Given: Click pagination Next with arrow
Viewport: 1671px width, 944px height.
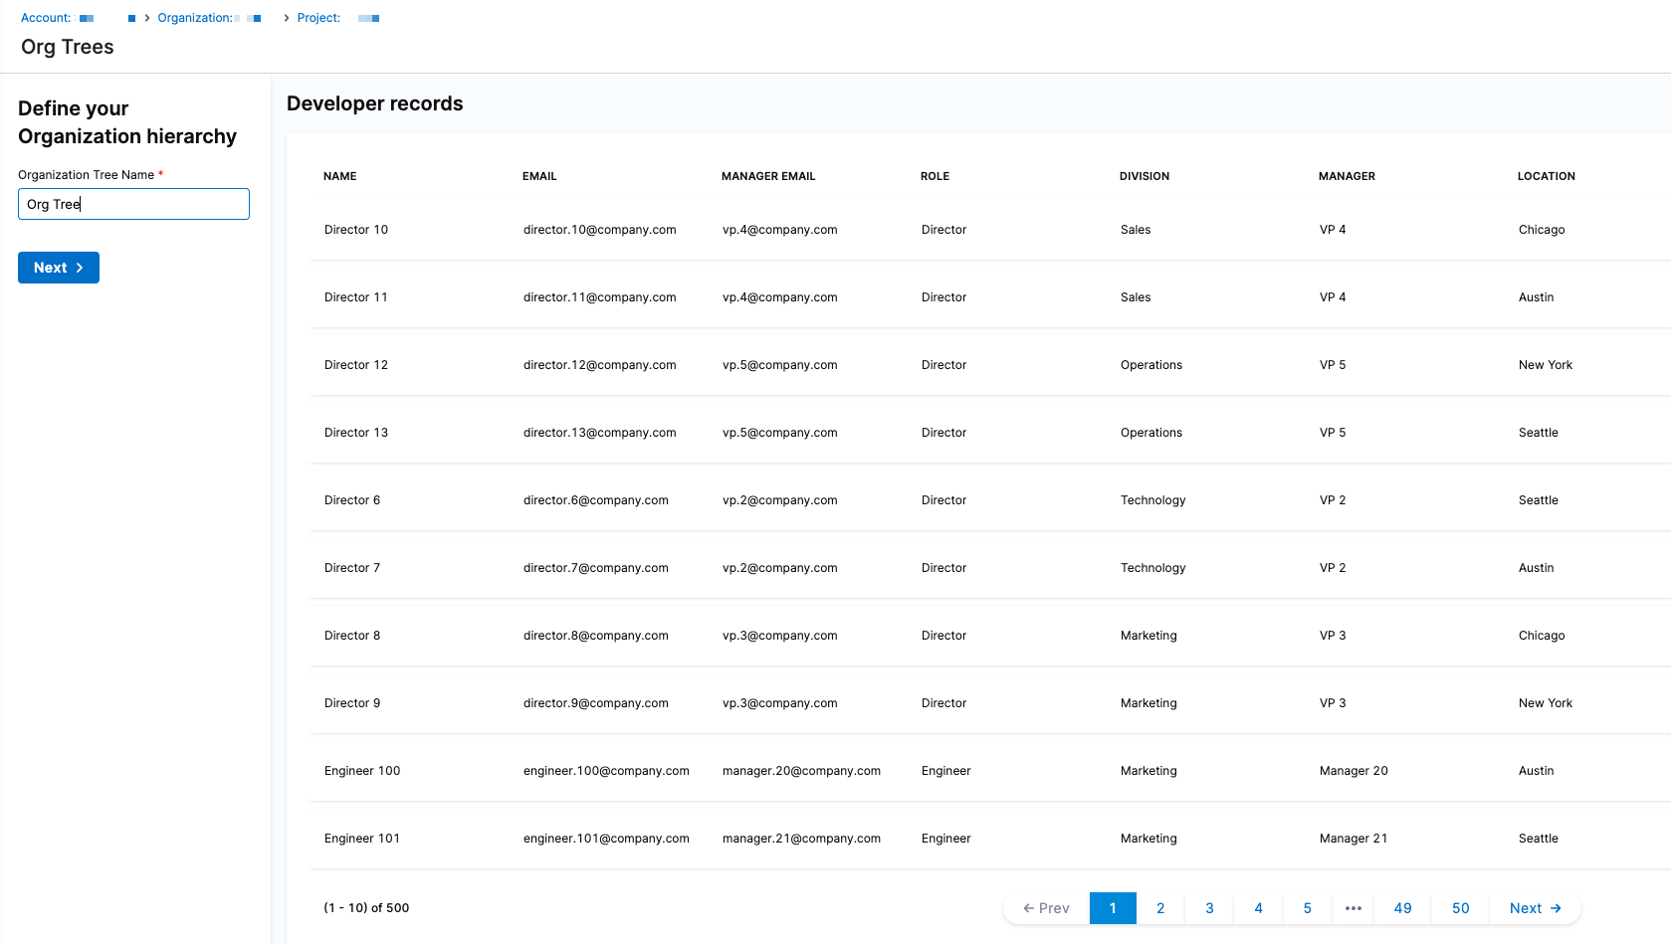Looking at the screenshot, I should (1535, 908).
